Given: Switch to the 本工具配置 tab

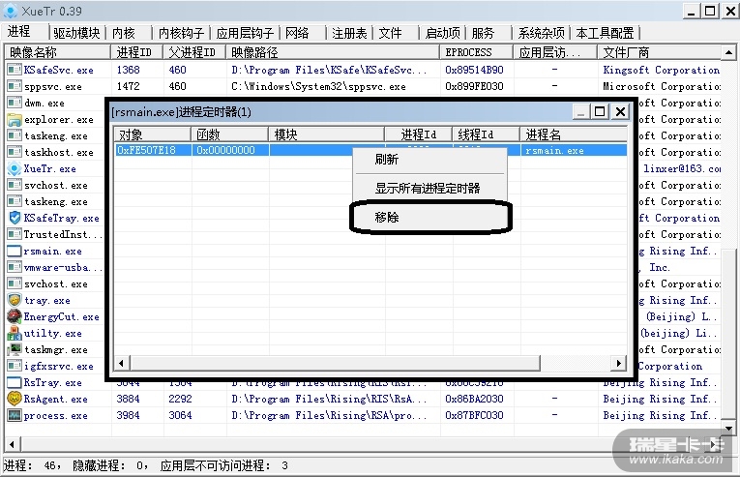Looking at the screenshot, I should pos(605,33).
